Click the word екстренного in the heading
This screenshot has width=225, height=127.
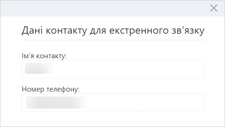[x=139, y=31]
